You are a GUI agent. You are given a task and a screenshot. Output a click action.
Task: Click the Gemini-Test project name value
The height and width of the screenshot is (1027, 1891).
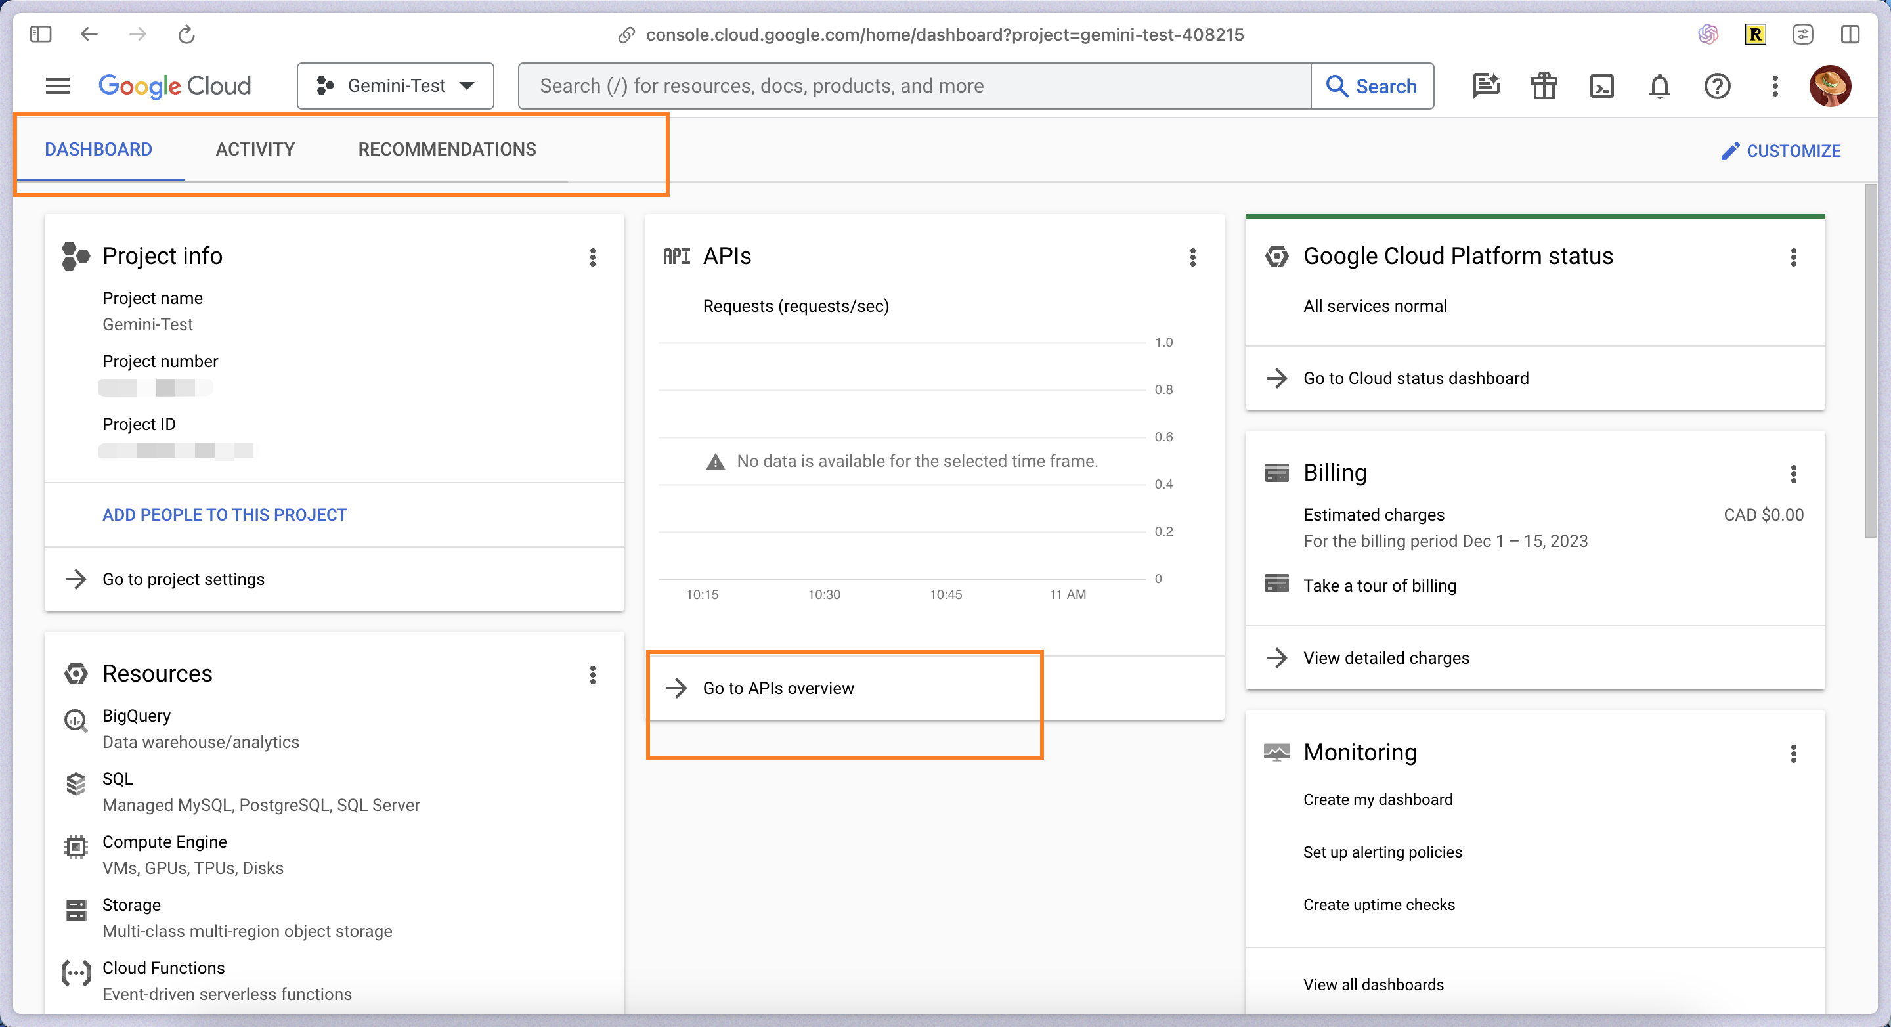coord(148,324)
